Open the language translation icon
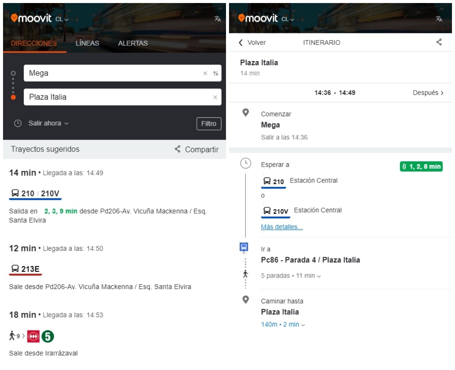455x370 pixels. point(217,19)
